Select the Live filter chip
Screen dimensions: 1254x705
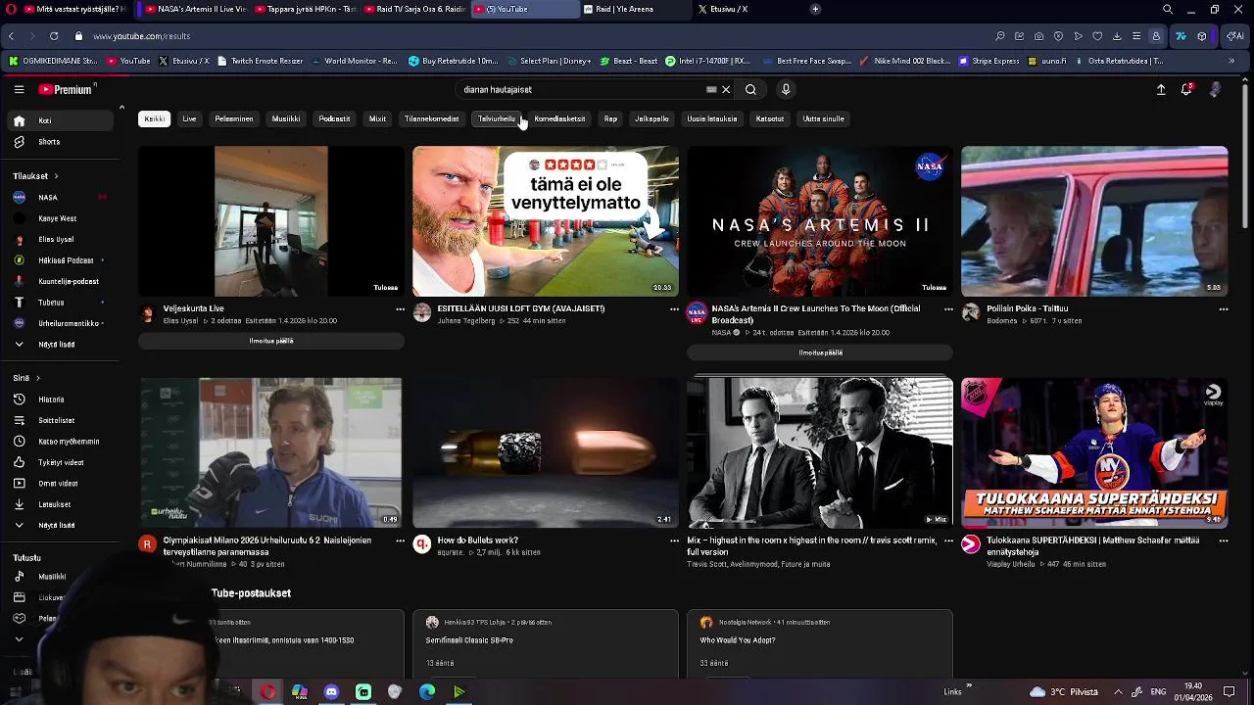point(189,118)
